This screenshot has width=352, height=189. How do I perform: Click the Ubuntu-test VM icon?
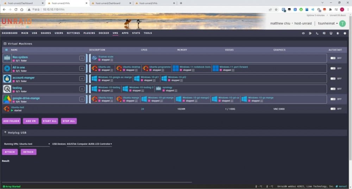coord(6,109)
